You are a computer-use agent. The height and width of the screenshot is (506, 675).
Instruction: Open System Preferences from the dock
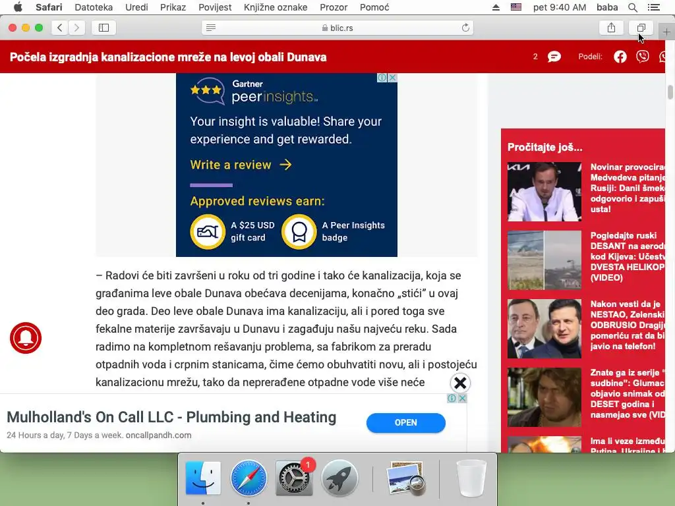pos(294,478)
